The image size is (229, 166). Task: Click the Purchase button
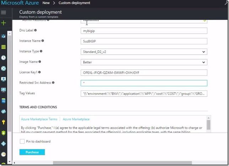[x=32, y=152]
